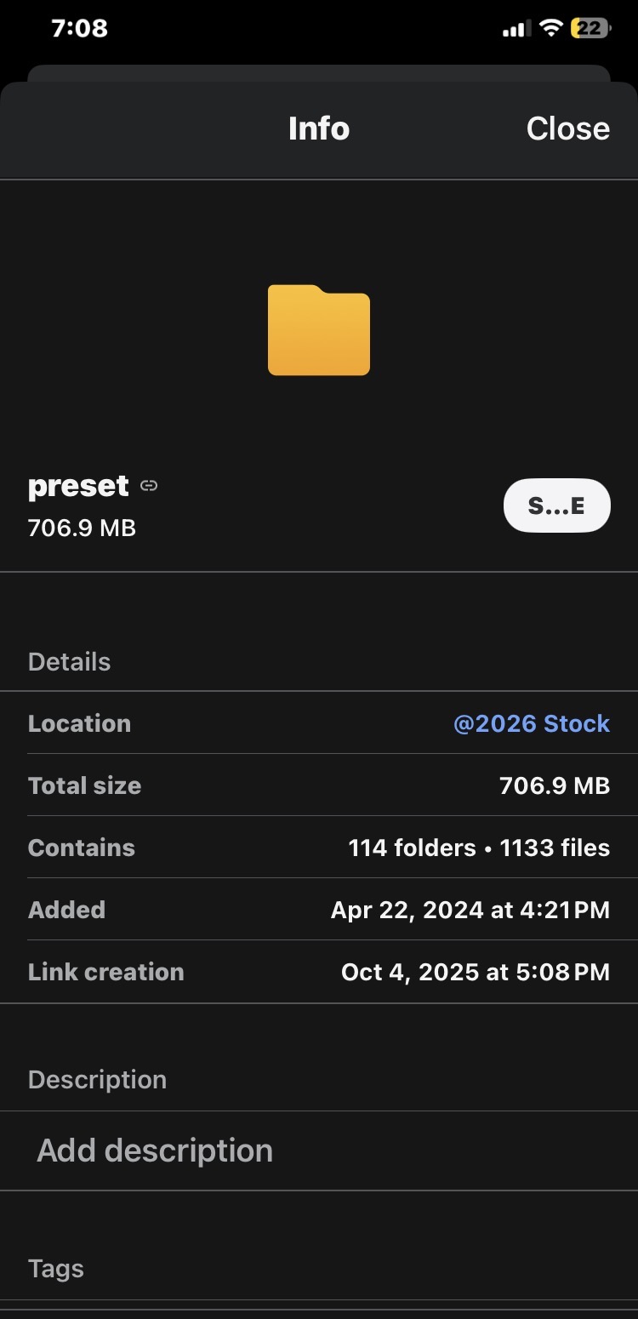Tap the Add description field

pos(155,1151)
